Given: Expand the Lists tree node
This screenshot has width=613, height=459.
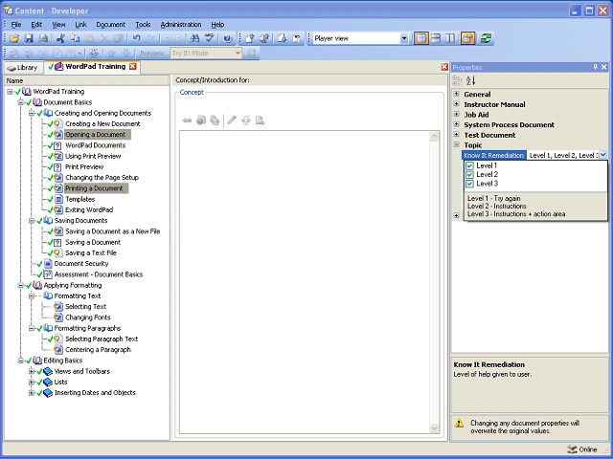Looking at the screenshot, I should [32, 382].
